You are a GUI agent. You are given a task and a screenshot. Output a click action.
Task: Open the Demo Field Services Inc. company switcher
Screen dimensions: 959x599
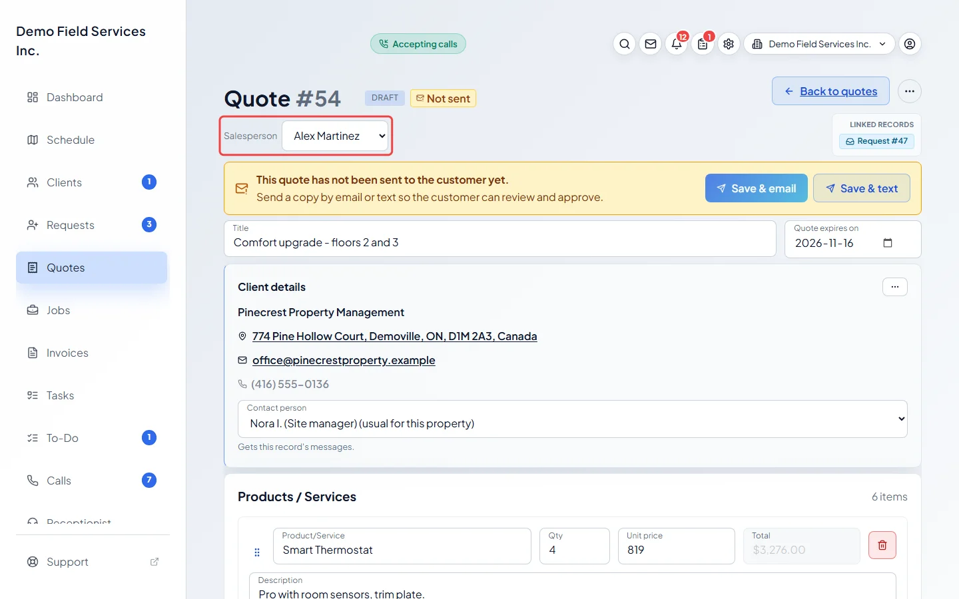[819, 44]
